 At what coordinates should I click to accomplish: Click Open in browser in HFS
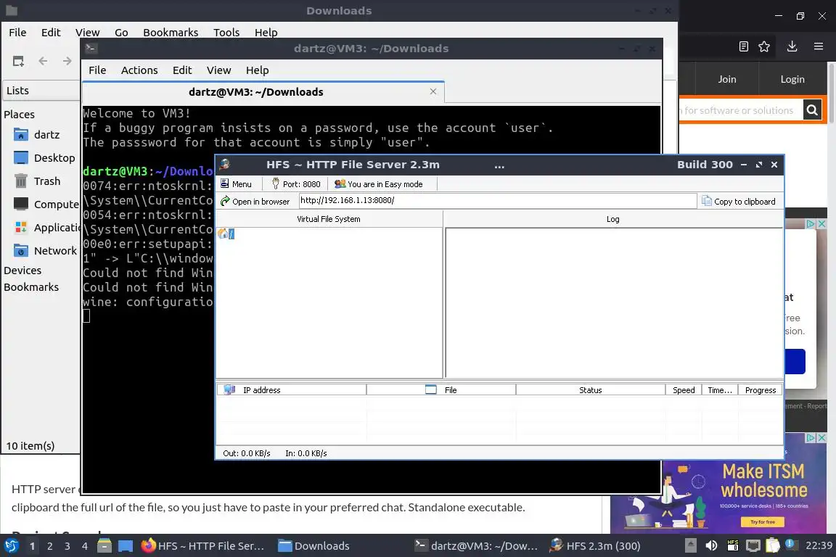coord(255,202)
